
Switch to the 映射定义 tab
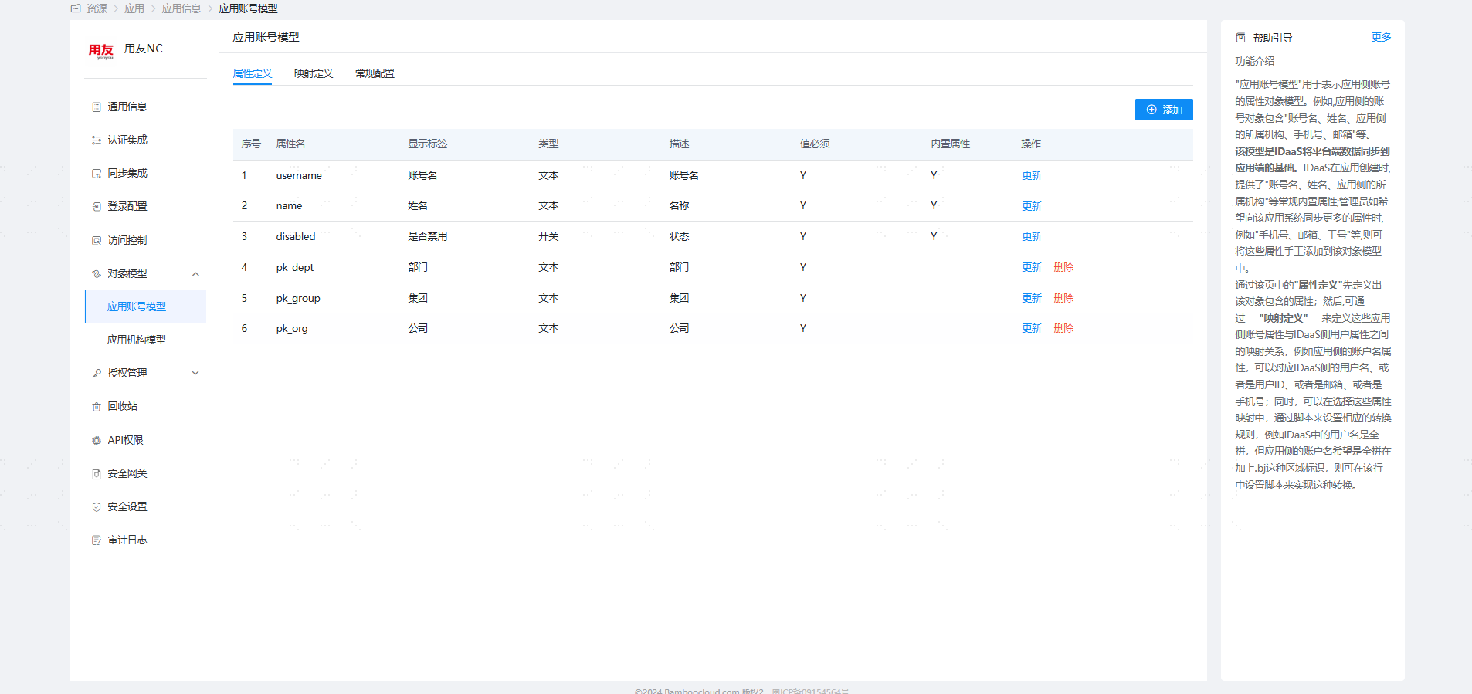click(x=313, y=74)
